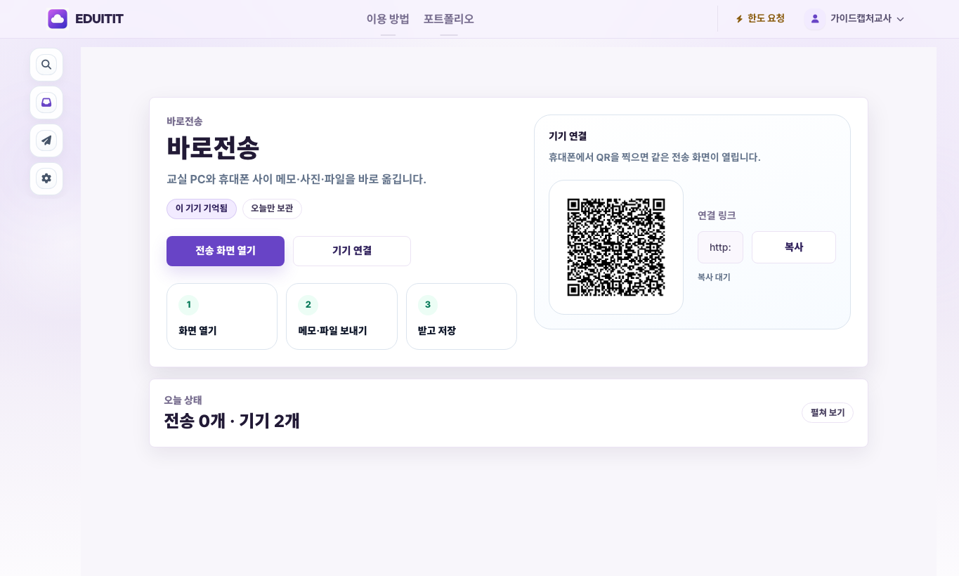Open the 이용 방법 menu
The image size is (959, 576).
coord(388,19)
